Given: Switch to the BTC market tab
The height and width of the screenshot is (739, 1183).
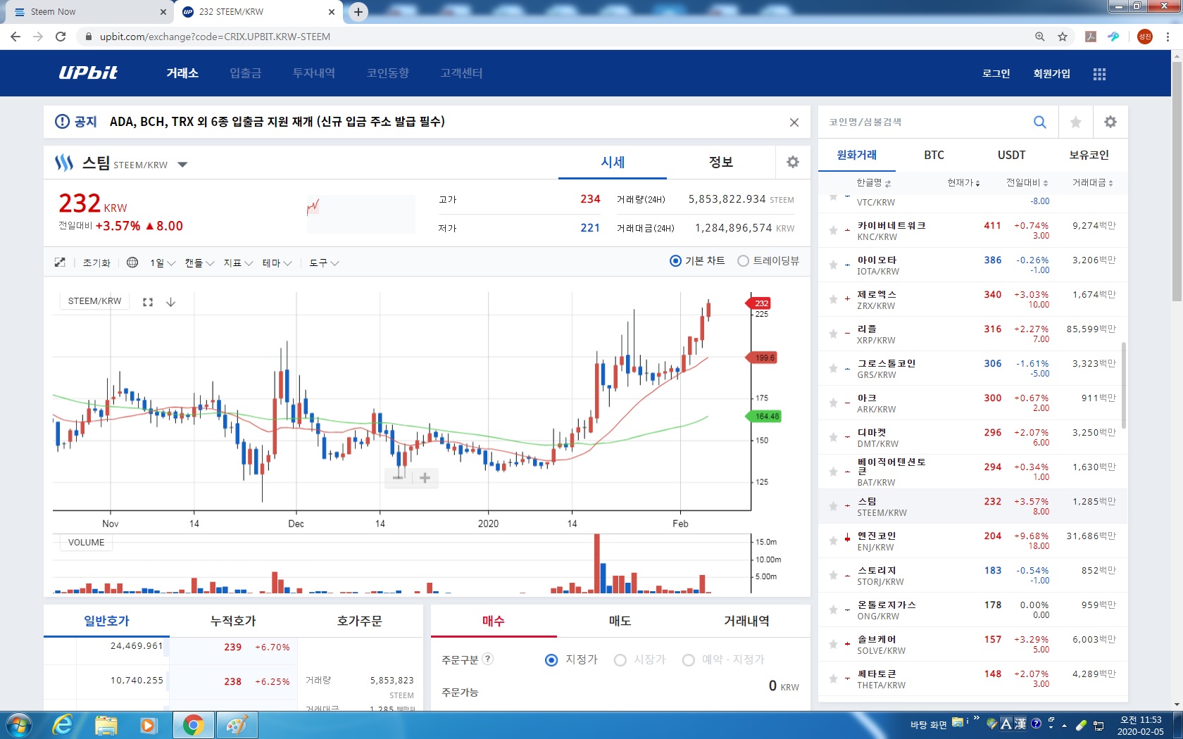Looking at the screenshot, I should coord(934,155).
